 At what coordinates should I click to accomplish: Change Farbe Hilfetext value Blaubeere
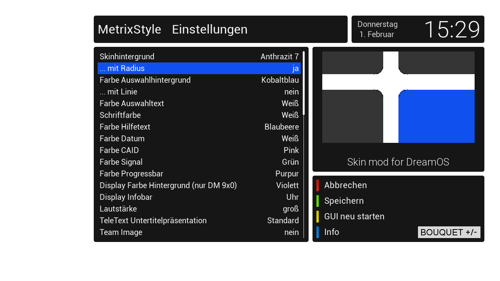pyautogui.click(x=281, y=127)
